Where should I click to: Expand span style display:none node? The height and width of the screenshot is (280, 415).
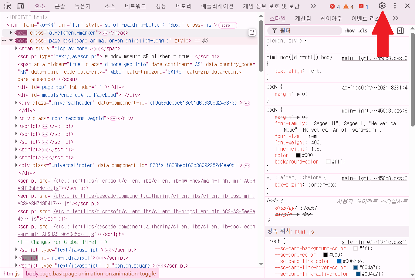coord(16,49)
